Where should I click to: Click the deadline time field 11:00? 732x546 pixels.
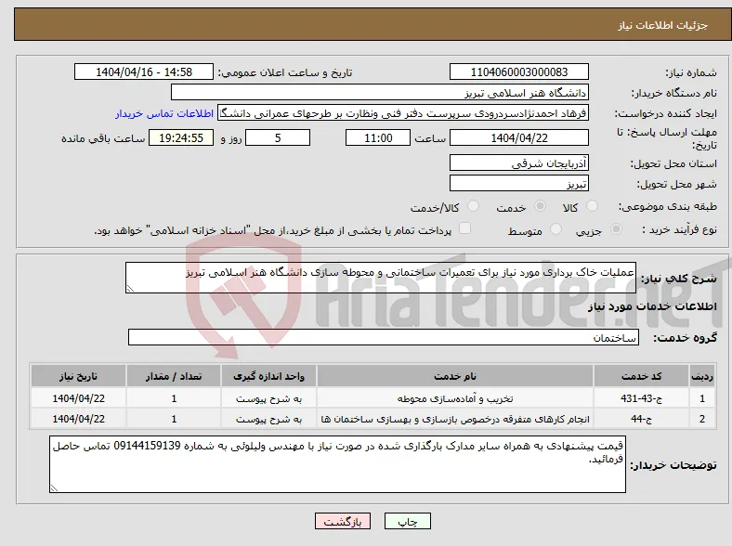(x=378, y=137)
